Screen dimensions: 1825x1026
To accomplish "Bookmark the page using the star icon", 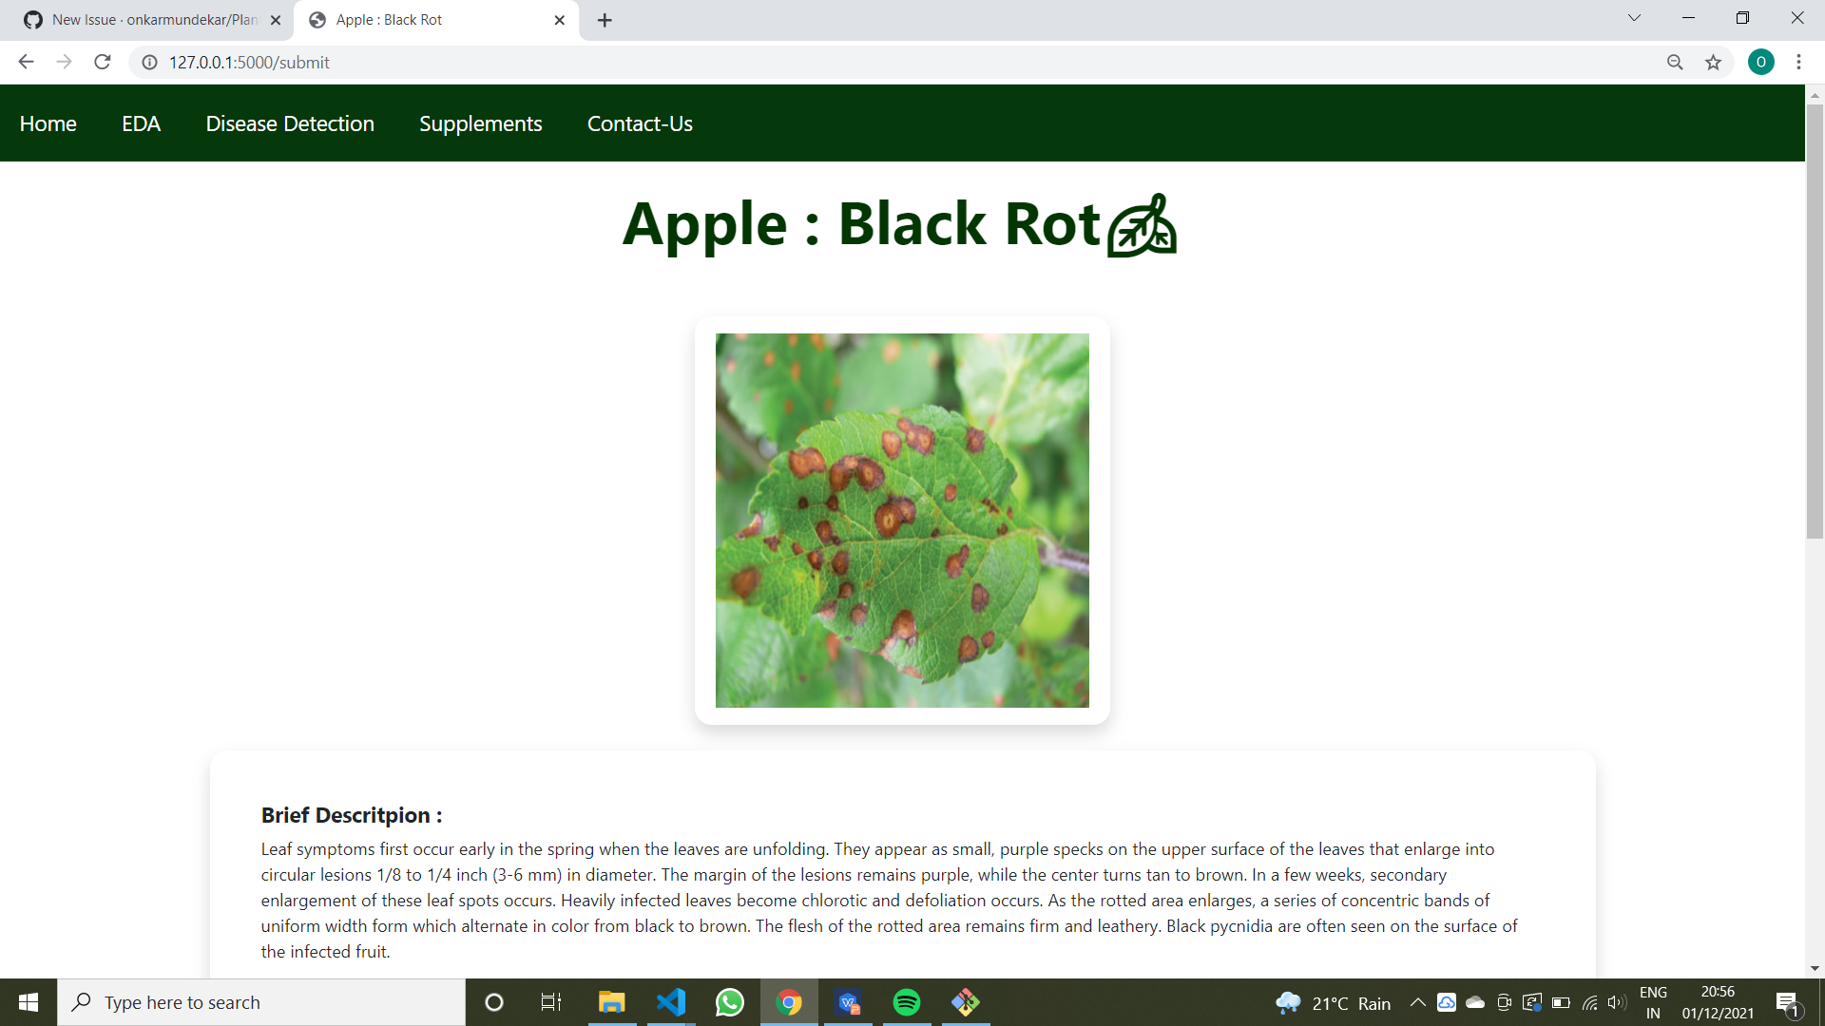I will (x=1714, y=62).
